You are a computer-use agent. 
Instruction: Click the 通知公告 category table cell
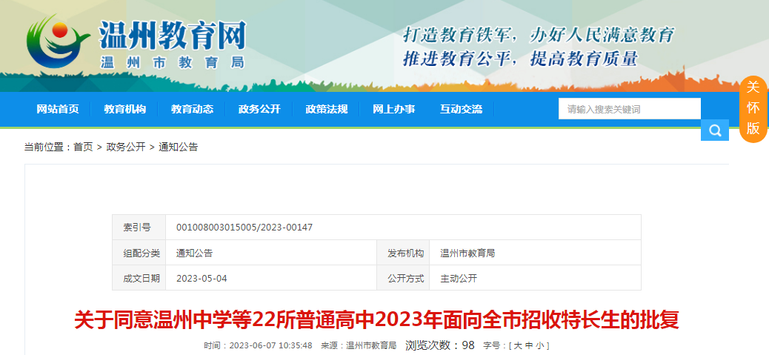pos(271,253)
